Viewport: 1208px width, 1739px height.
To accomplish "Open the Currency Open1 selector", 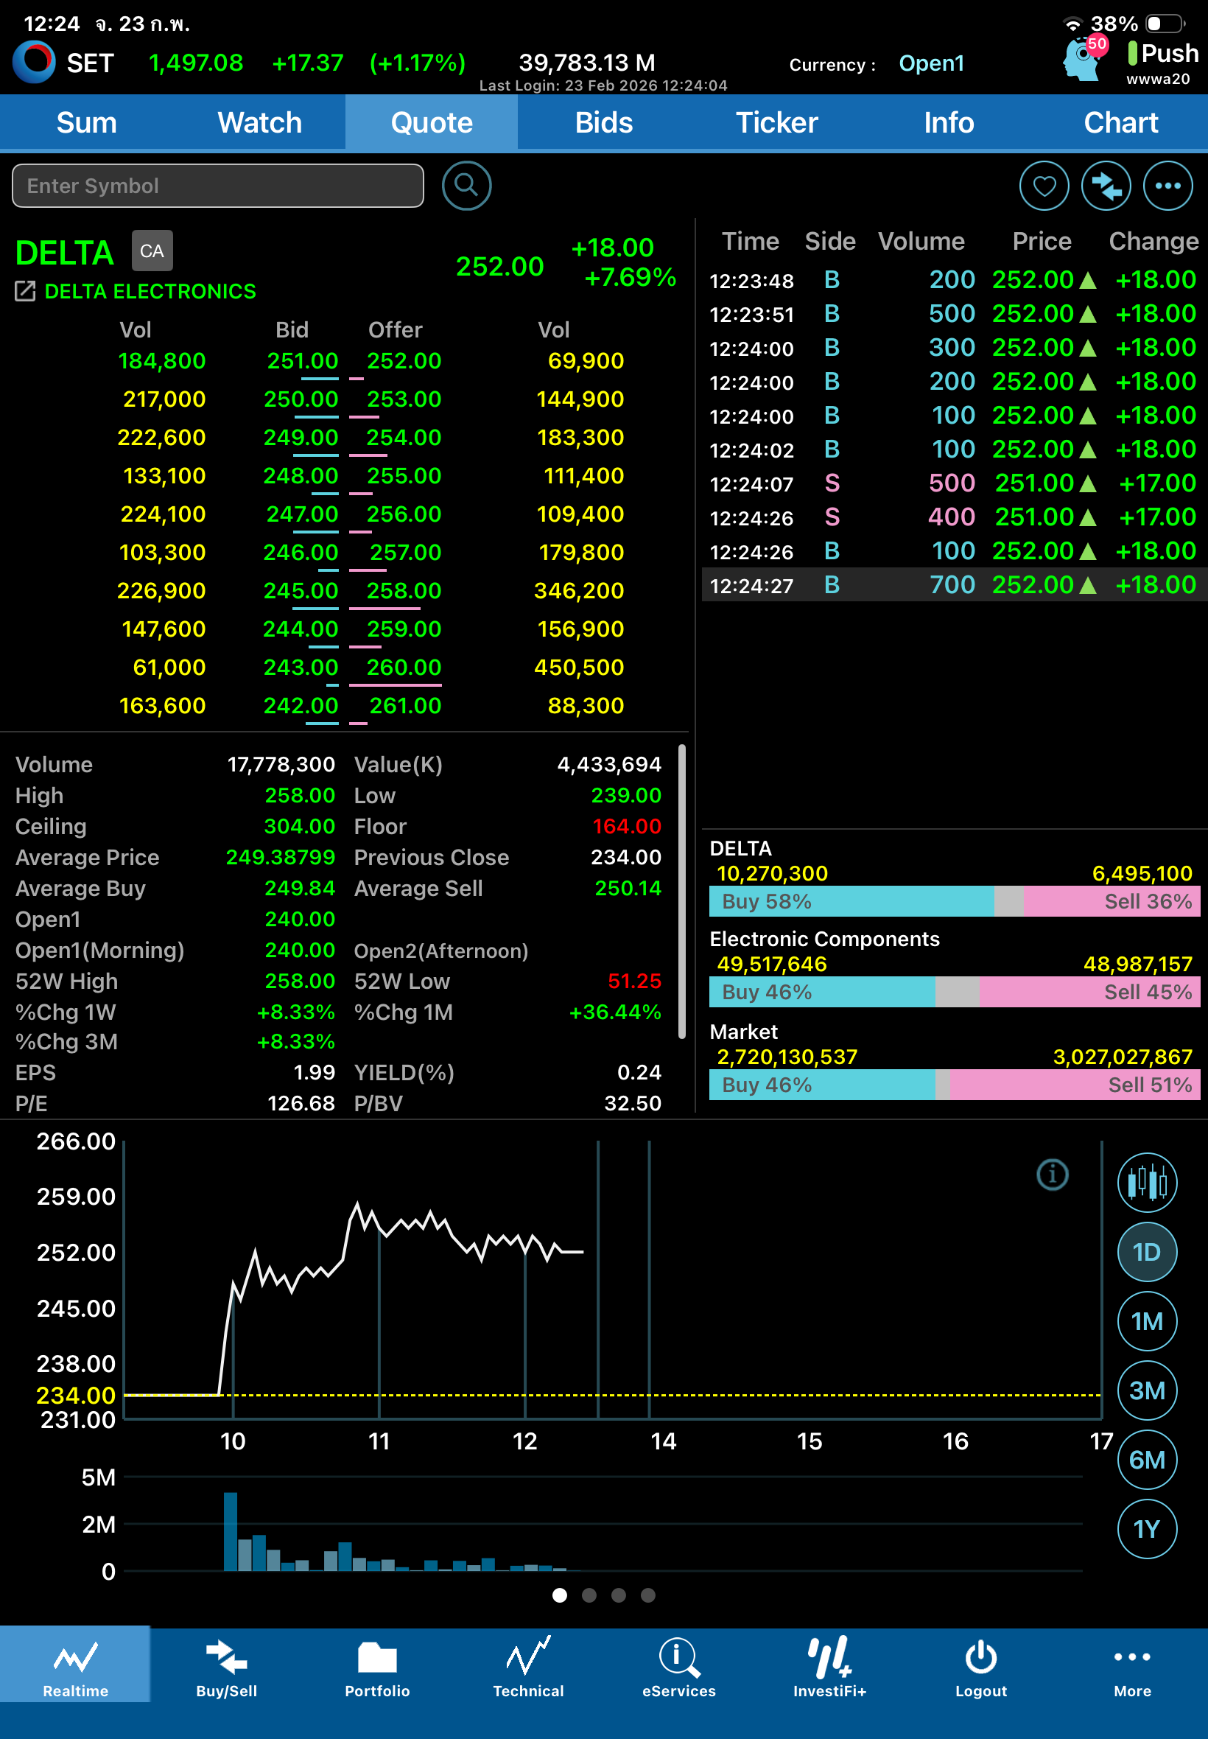I will [931, 63].
